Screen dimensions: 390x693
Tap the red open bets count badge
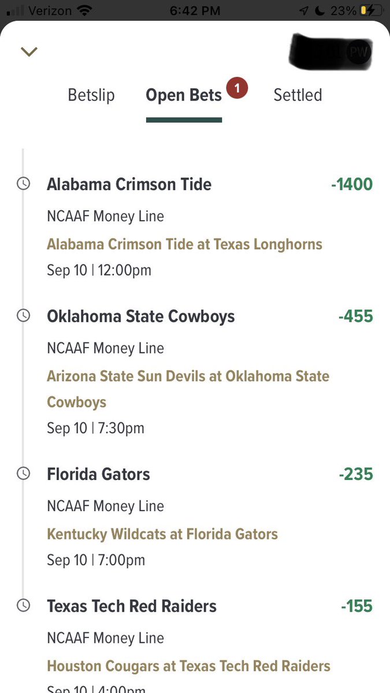click(x=237, y=88)
